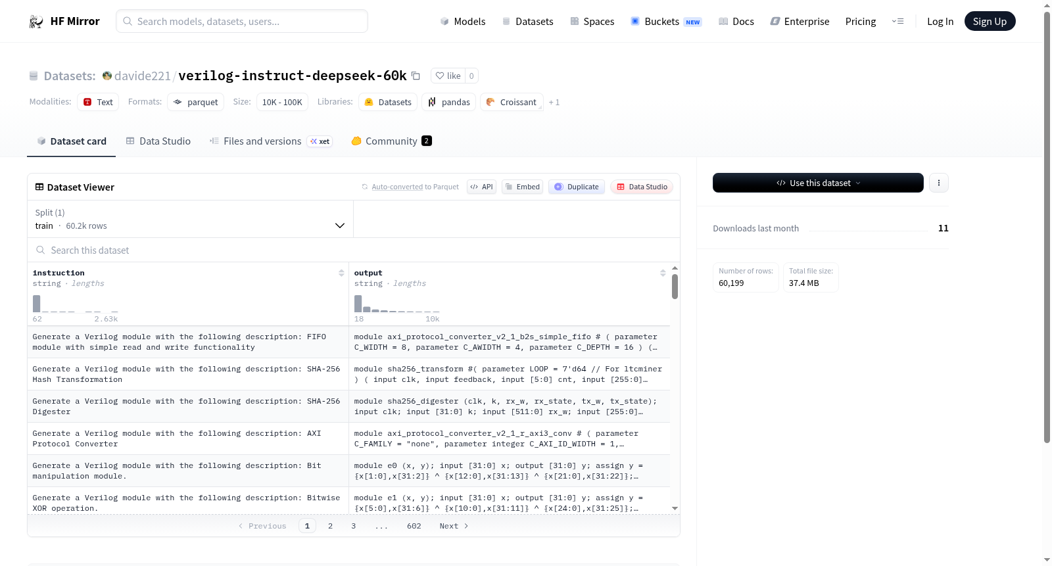Click the 'SHA-256 Hash Transformation' instruction cell
Image resolution: width=1052 pixels, height=566 pixels.
coord(188,374)
